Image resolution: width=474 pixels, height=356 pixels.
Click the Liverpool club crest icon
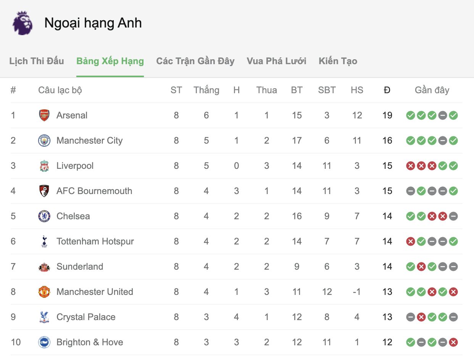click(44, 166)
